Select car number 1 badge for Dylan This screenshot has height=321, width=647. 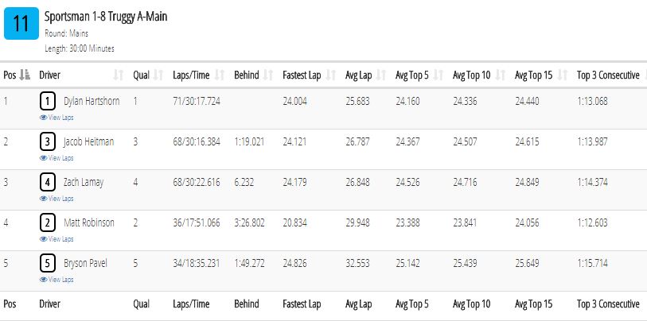tap(48, 102)
